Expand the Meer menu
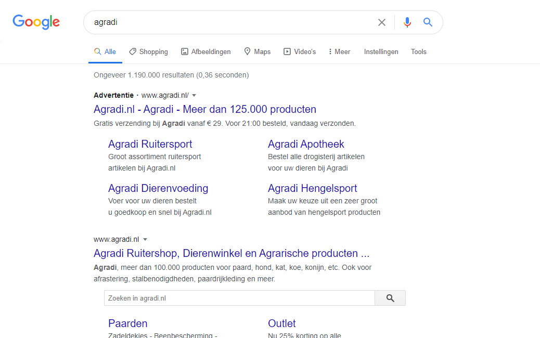This screenshot has width=540, height=338. tap(339, 51)
